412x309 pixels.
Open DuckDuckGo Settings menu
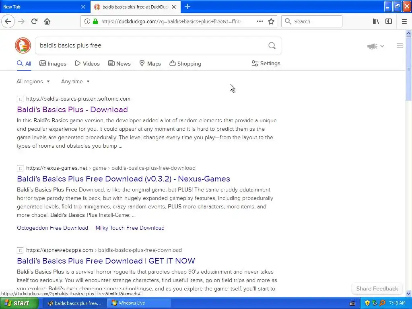point(266,63)
